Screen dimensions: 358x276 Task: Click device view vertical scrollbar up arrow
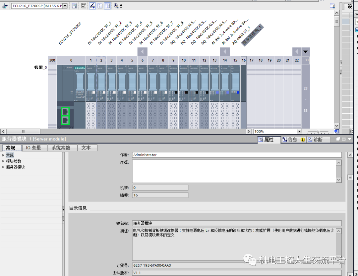coord(336,13)
